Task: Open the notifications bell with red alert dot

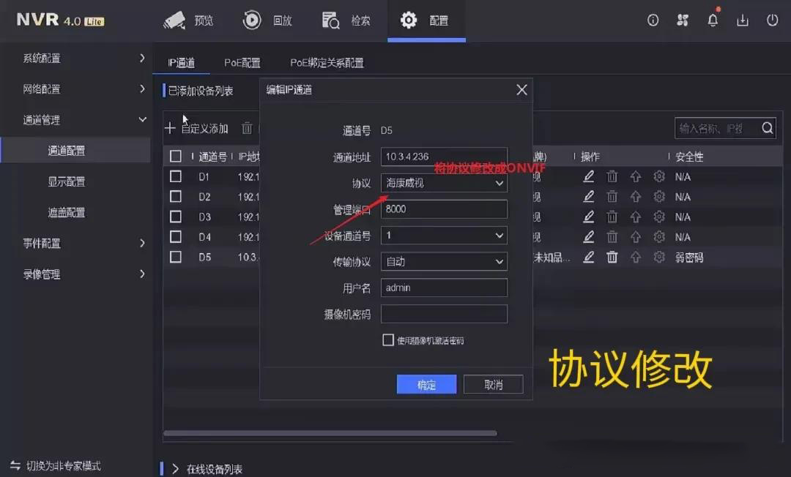Action: [x=713, y=20]
